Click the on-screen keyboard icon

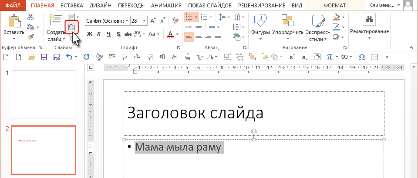pos(374,57)
